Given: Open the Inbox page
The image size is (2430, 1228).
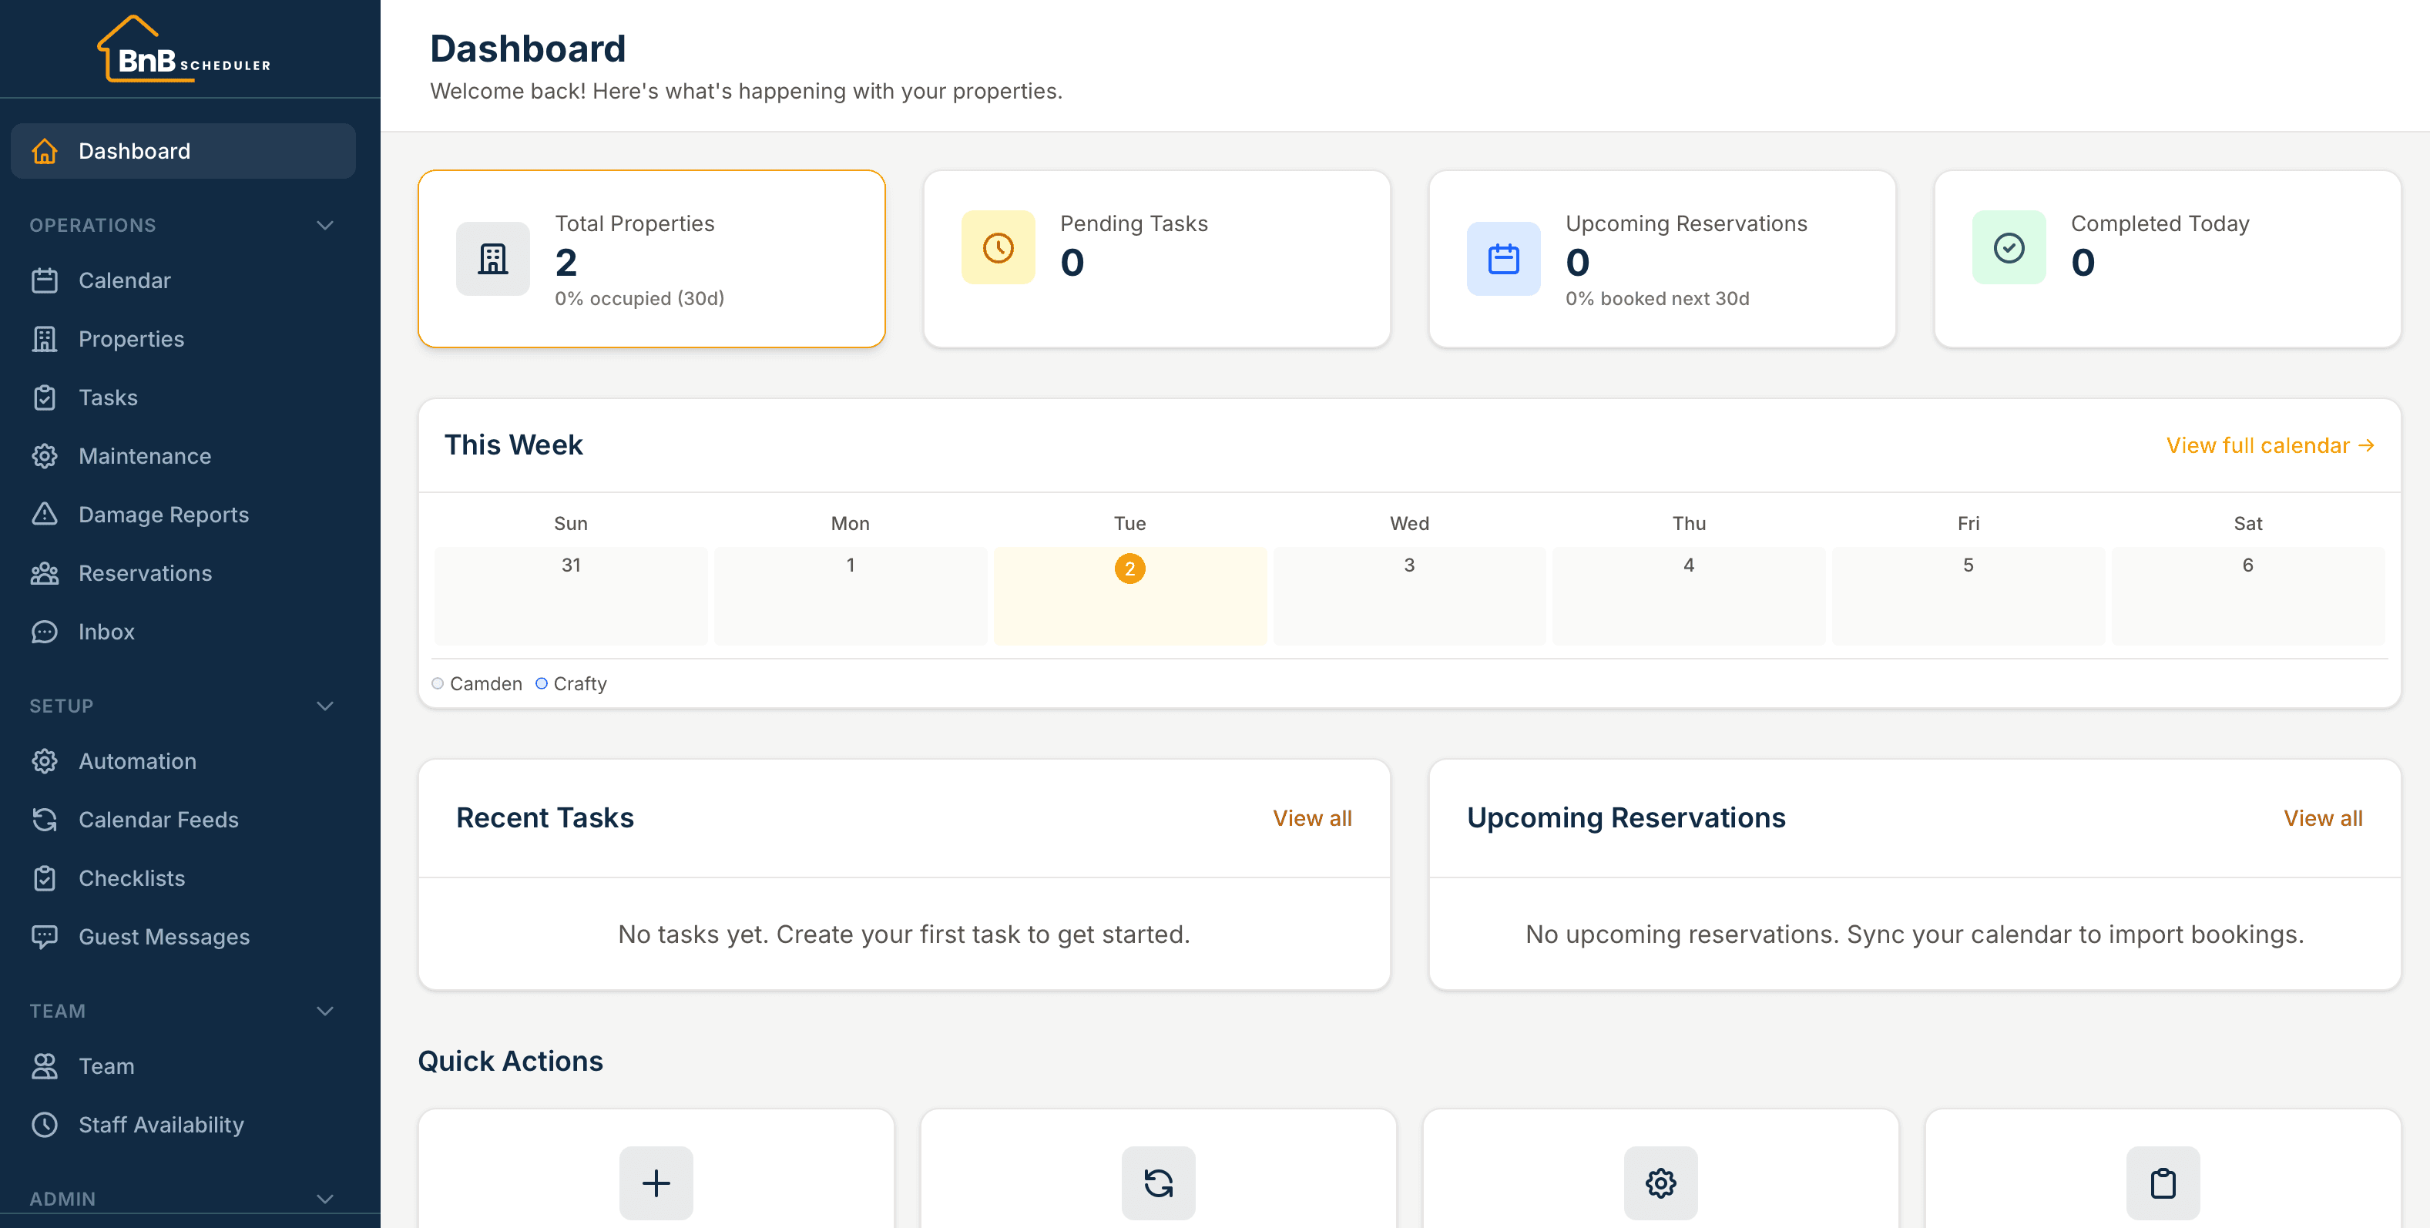Looking at the screenshot, I should coord(183,632).
